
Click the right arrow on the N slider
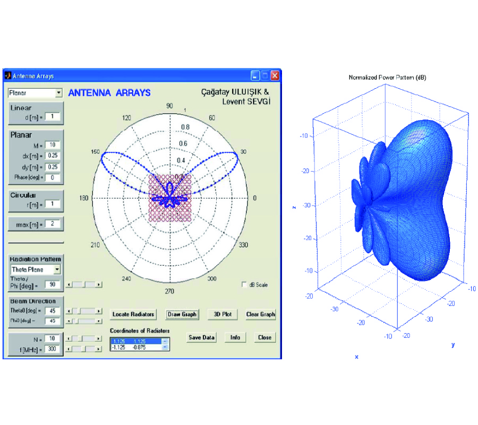coord(99,338)
